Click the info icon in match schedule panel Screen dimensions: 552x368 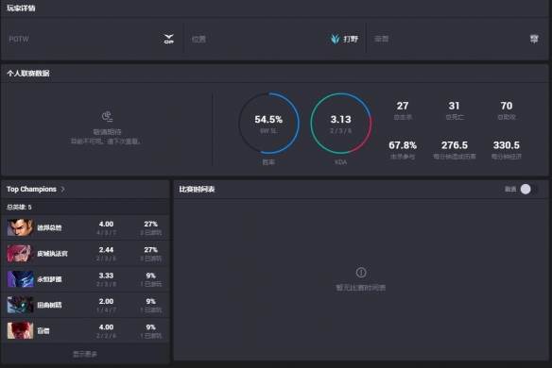[x=361, y=273]
